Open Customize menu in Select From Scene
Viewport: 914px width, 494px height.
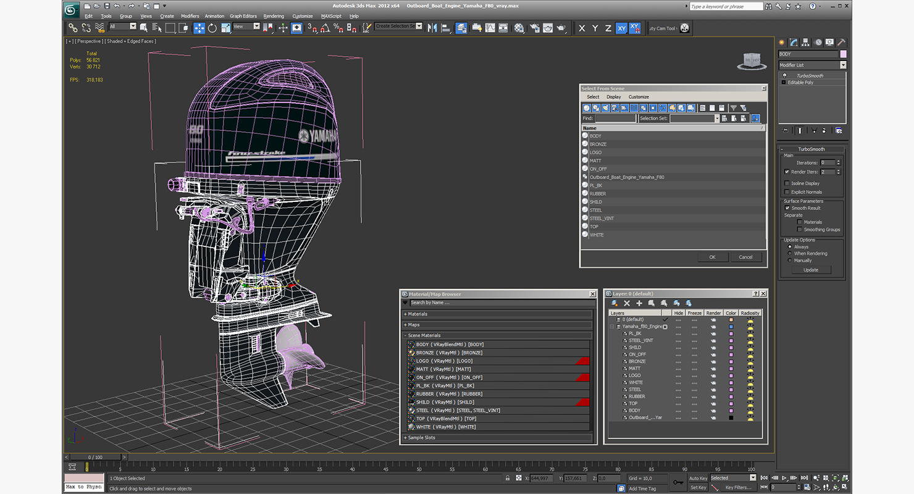[x=639, y=97]
